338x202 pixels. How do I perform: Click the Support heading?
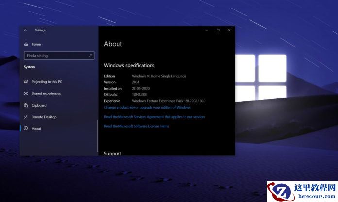112,154
